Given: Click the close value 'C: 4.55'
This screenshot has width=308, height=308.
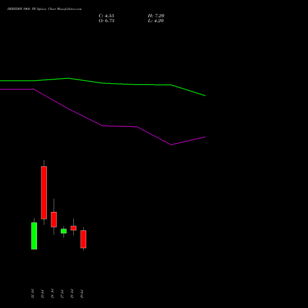Looking at the screenshot, I should click(107, 16).
